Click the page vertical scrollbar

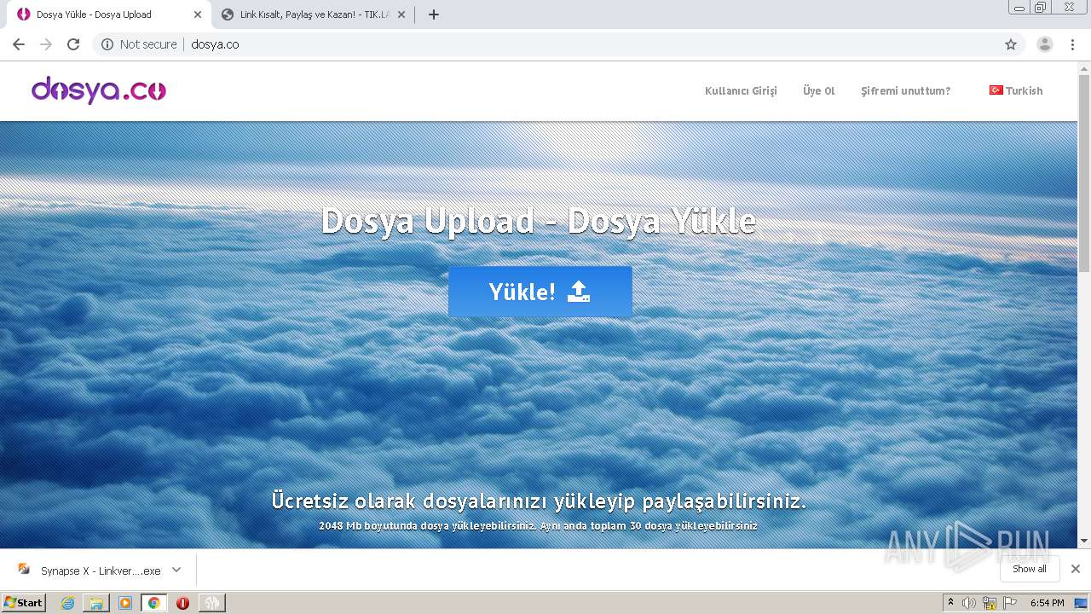pos(1084,175)
